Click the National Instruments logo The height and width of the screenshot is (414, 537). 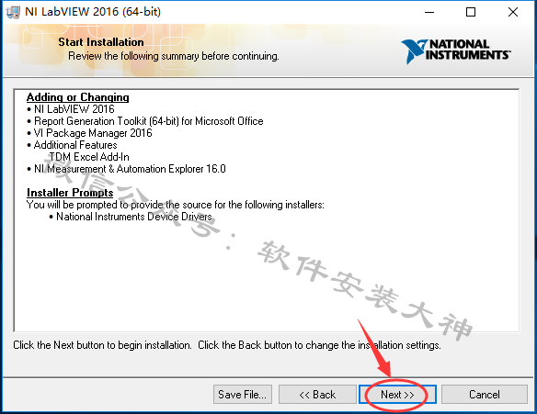pyautogui.click(x=456, y=50)
